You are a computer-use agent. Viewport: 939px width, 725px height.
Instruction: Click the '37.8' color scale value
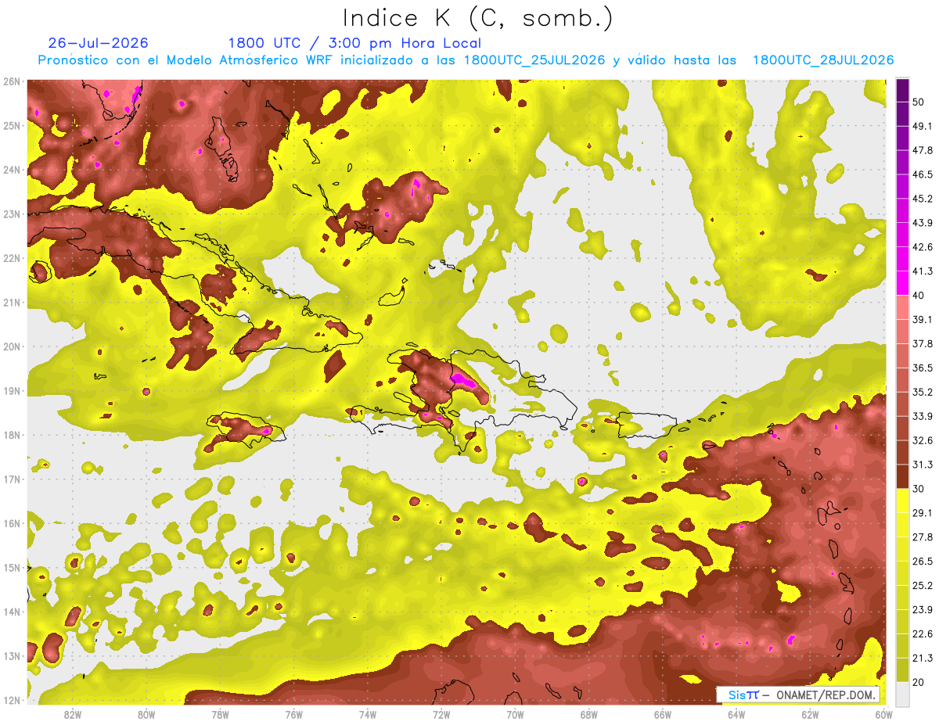(922, 343)
